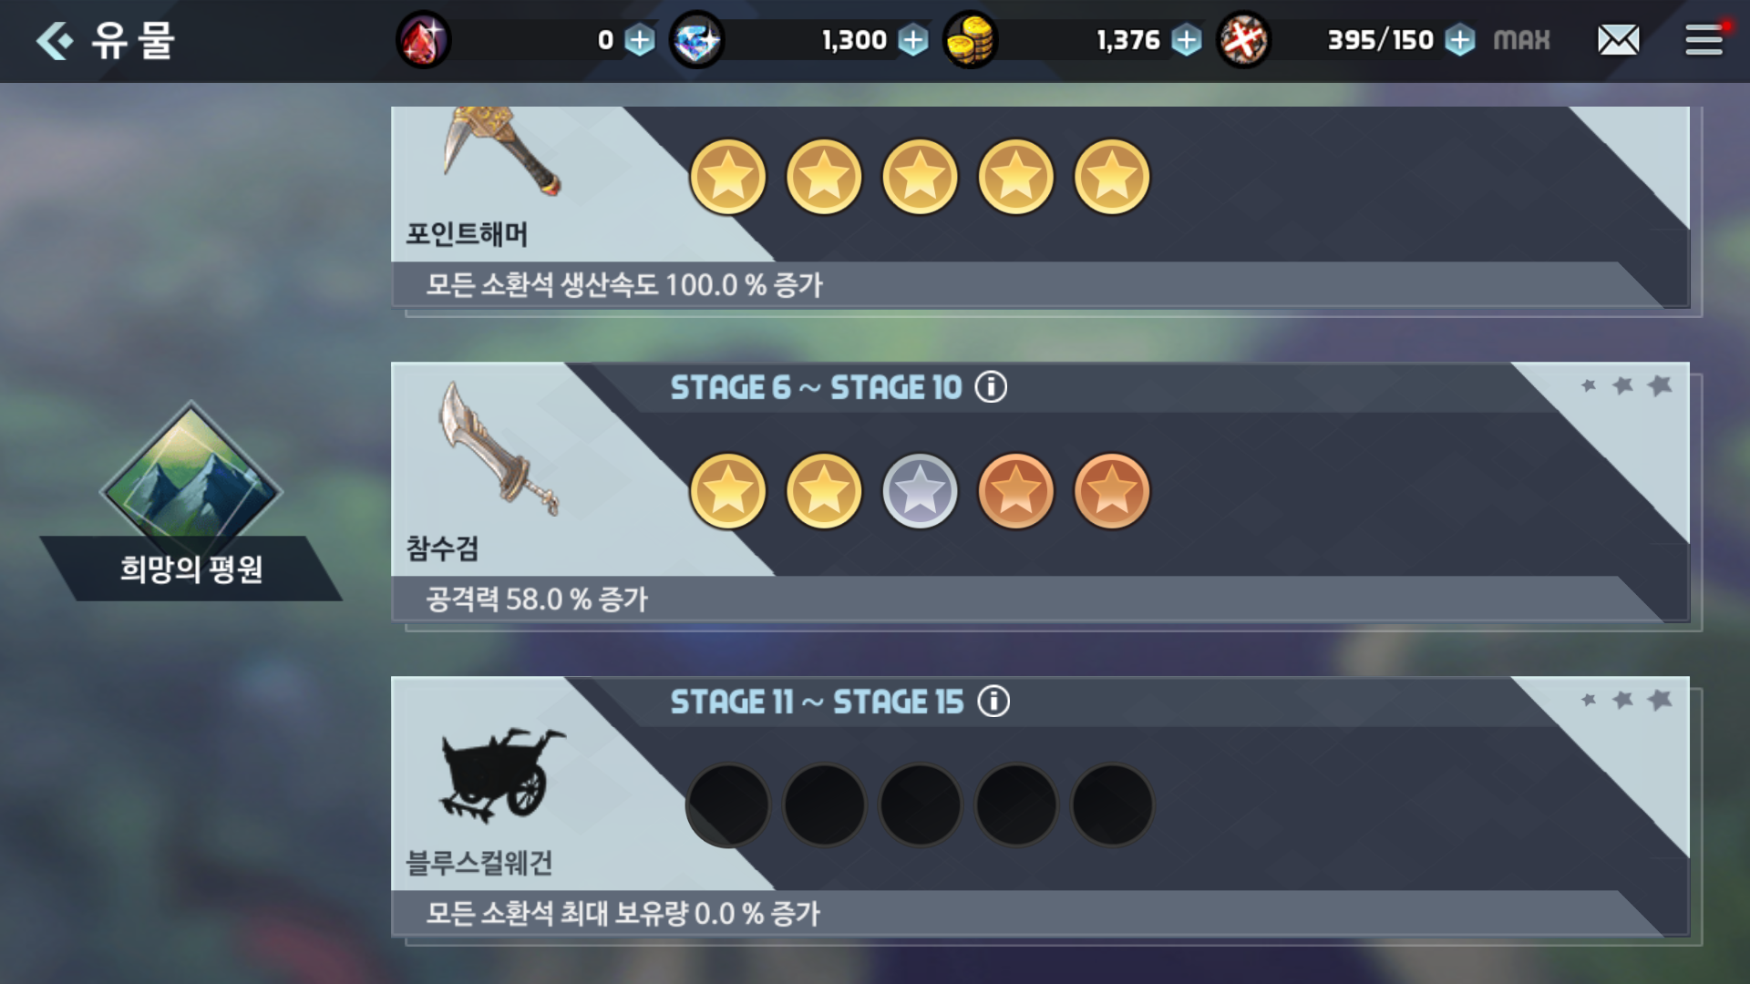Select the 포인트해머 hammer relic image
The width and height of the screenshot is (1750, 984).
[501, 151]
